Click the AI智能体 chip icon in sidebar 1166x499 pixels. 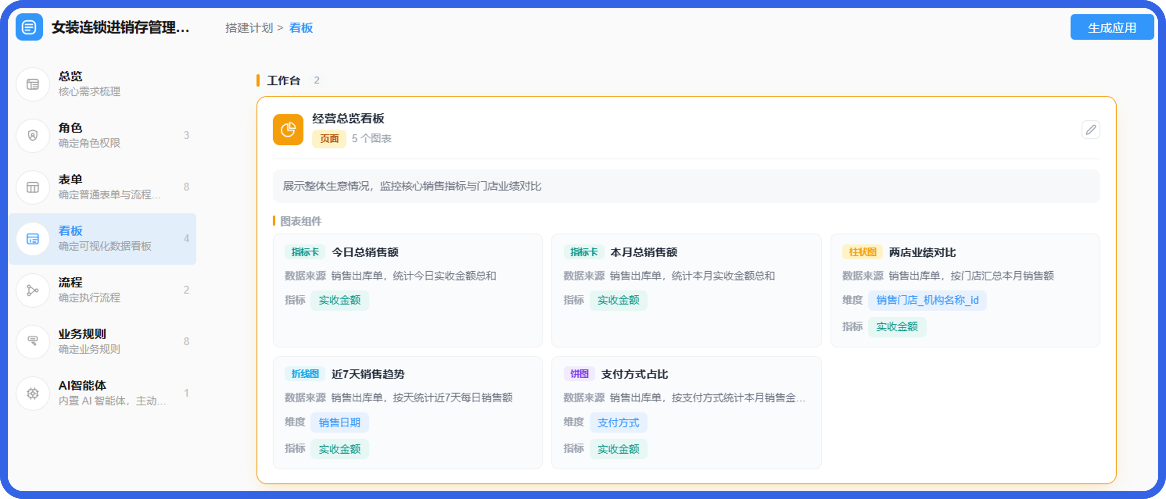(32, 393)
